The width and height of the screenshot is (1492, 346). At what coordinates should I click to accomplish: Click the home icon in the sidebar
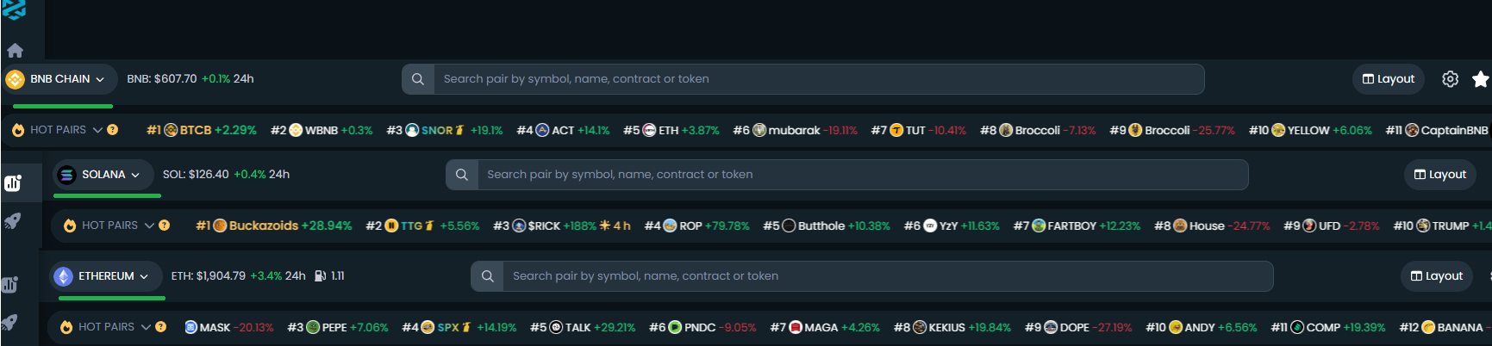click(x=15, y=50)
